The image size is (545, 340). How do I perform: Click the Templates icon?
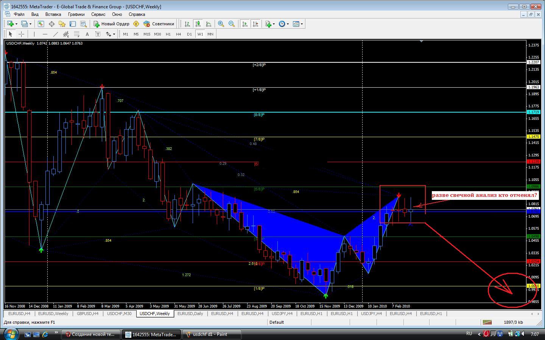[296, 24]
